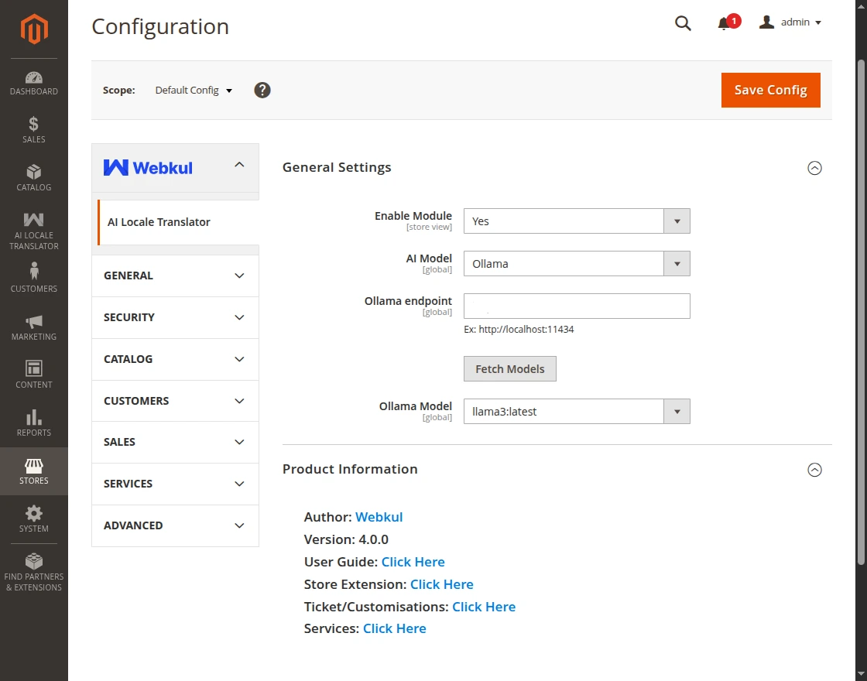Open the Marketing sidebar menu
The image size is (867, 681).
[x=34, y=327]
